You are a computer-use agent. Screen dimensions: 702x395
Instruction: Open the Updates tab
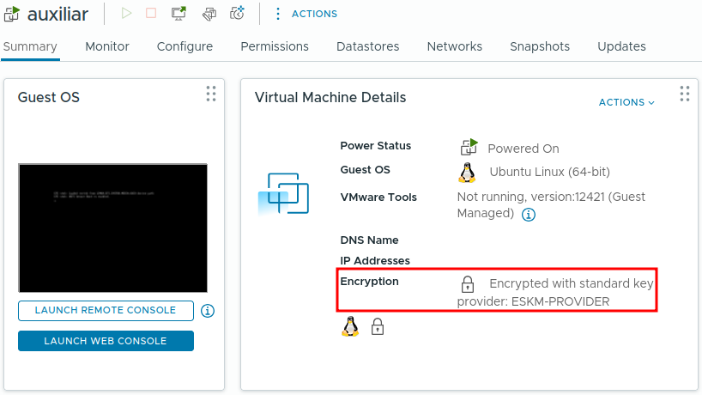[621, 46]
